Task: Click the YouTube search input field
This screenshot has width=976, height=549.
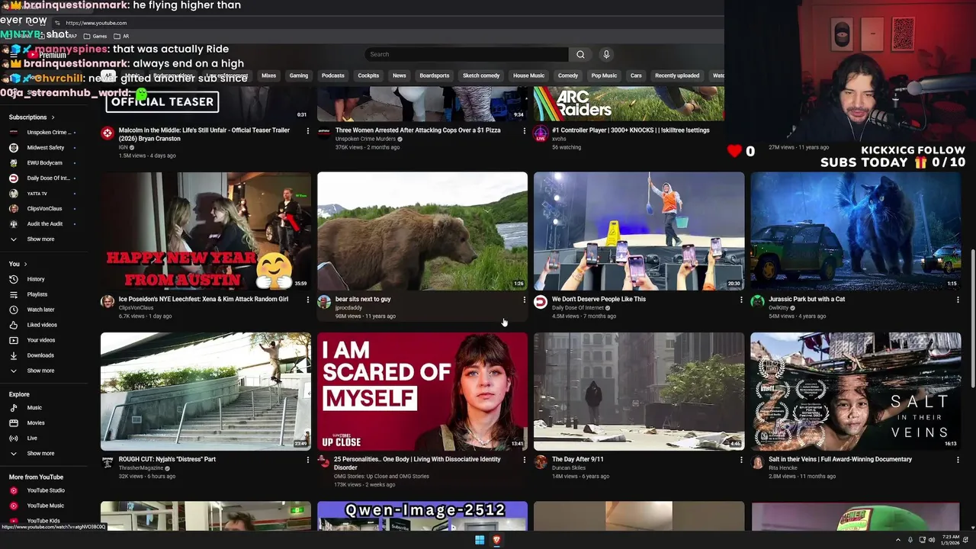Action: [467, 54]
